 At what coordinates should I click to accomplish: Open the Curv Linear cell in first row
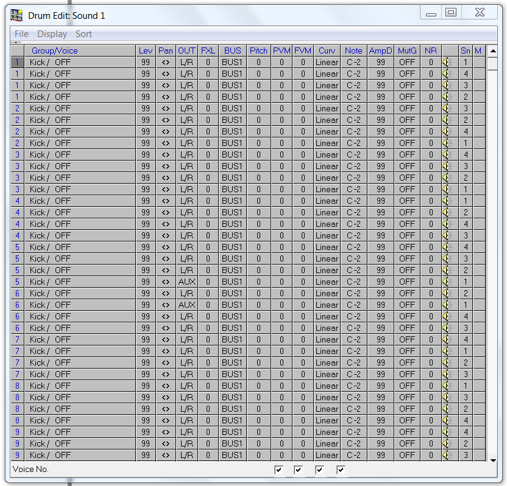pyautogui.click(x=327, y=62)
